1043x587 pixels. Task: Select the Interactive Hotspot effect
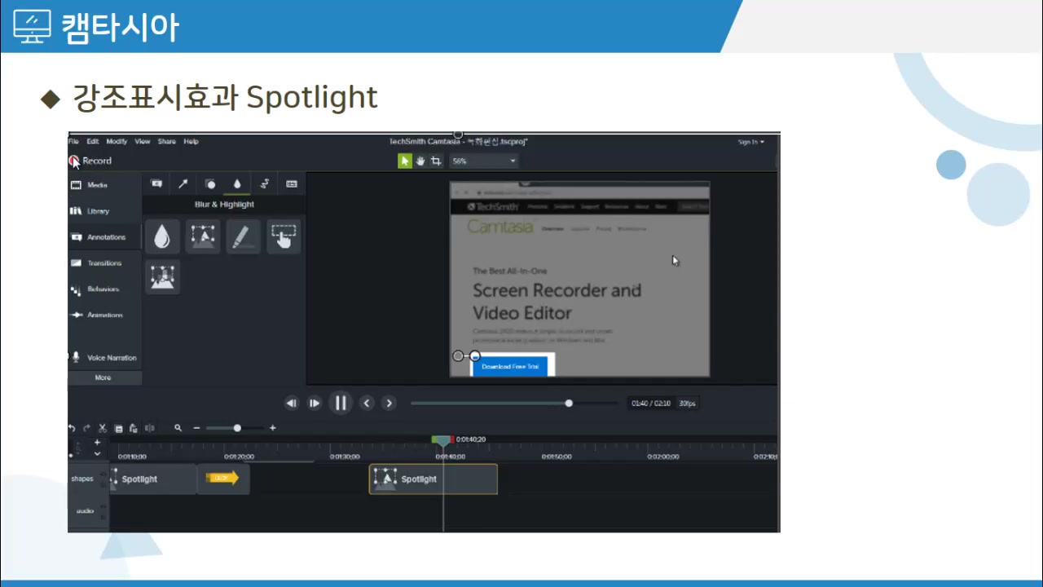pos(284,236)
